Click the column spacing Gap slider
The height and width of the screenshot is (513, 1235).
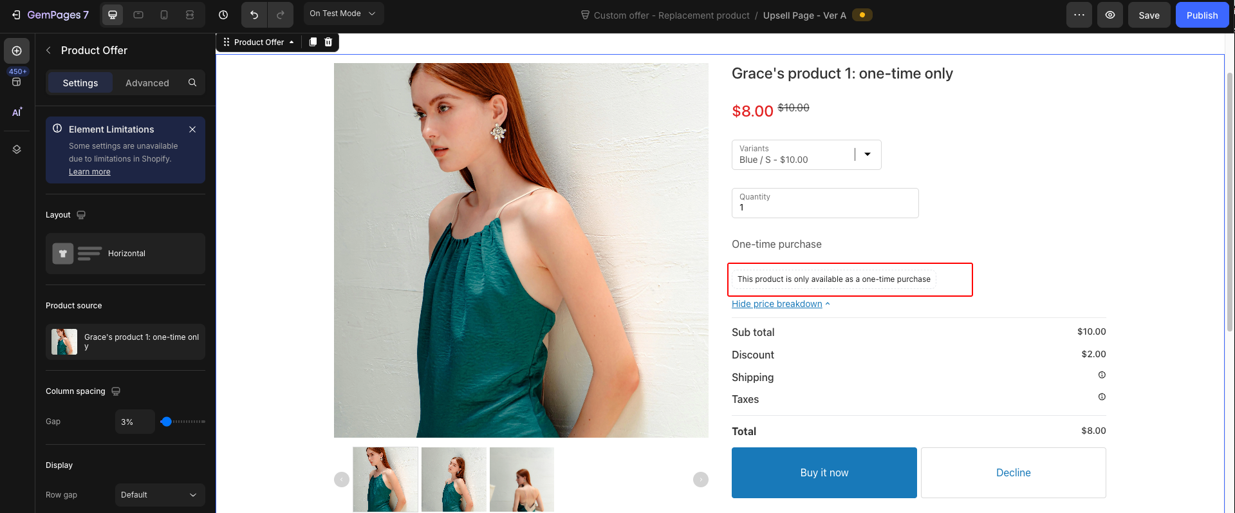coord(183,422)
